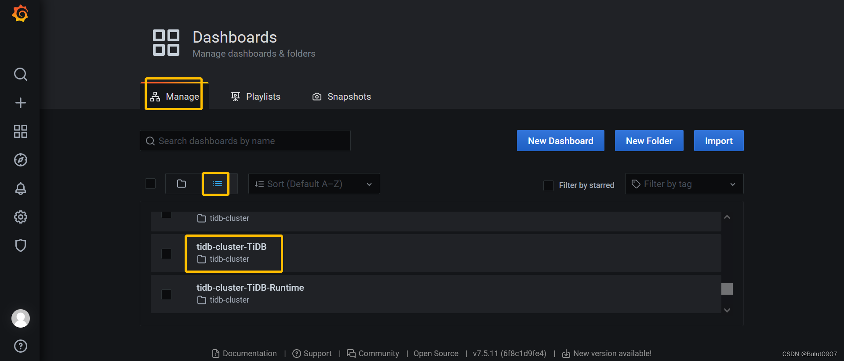Open the tidb-cluster-TiDB dashboard
The height and width of the screenshot is (361, 844).
tap(231, 247)
